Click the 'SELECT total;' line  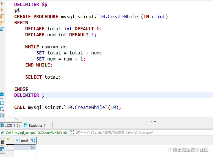(x=43, y=77)
